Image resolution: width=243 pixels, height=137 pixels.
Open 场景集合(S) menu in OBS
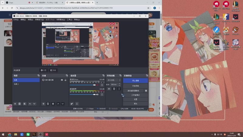tap(60, 19)
